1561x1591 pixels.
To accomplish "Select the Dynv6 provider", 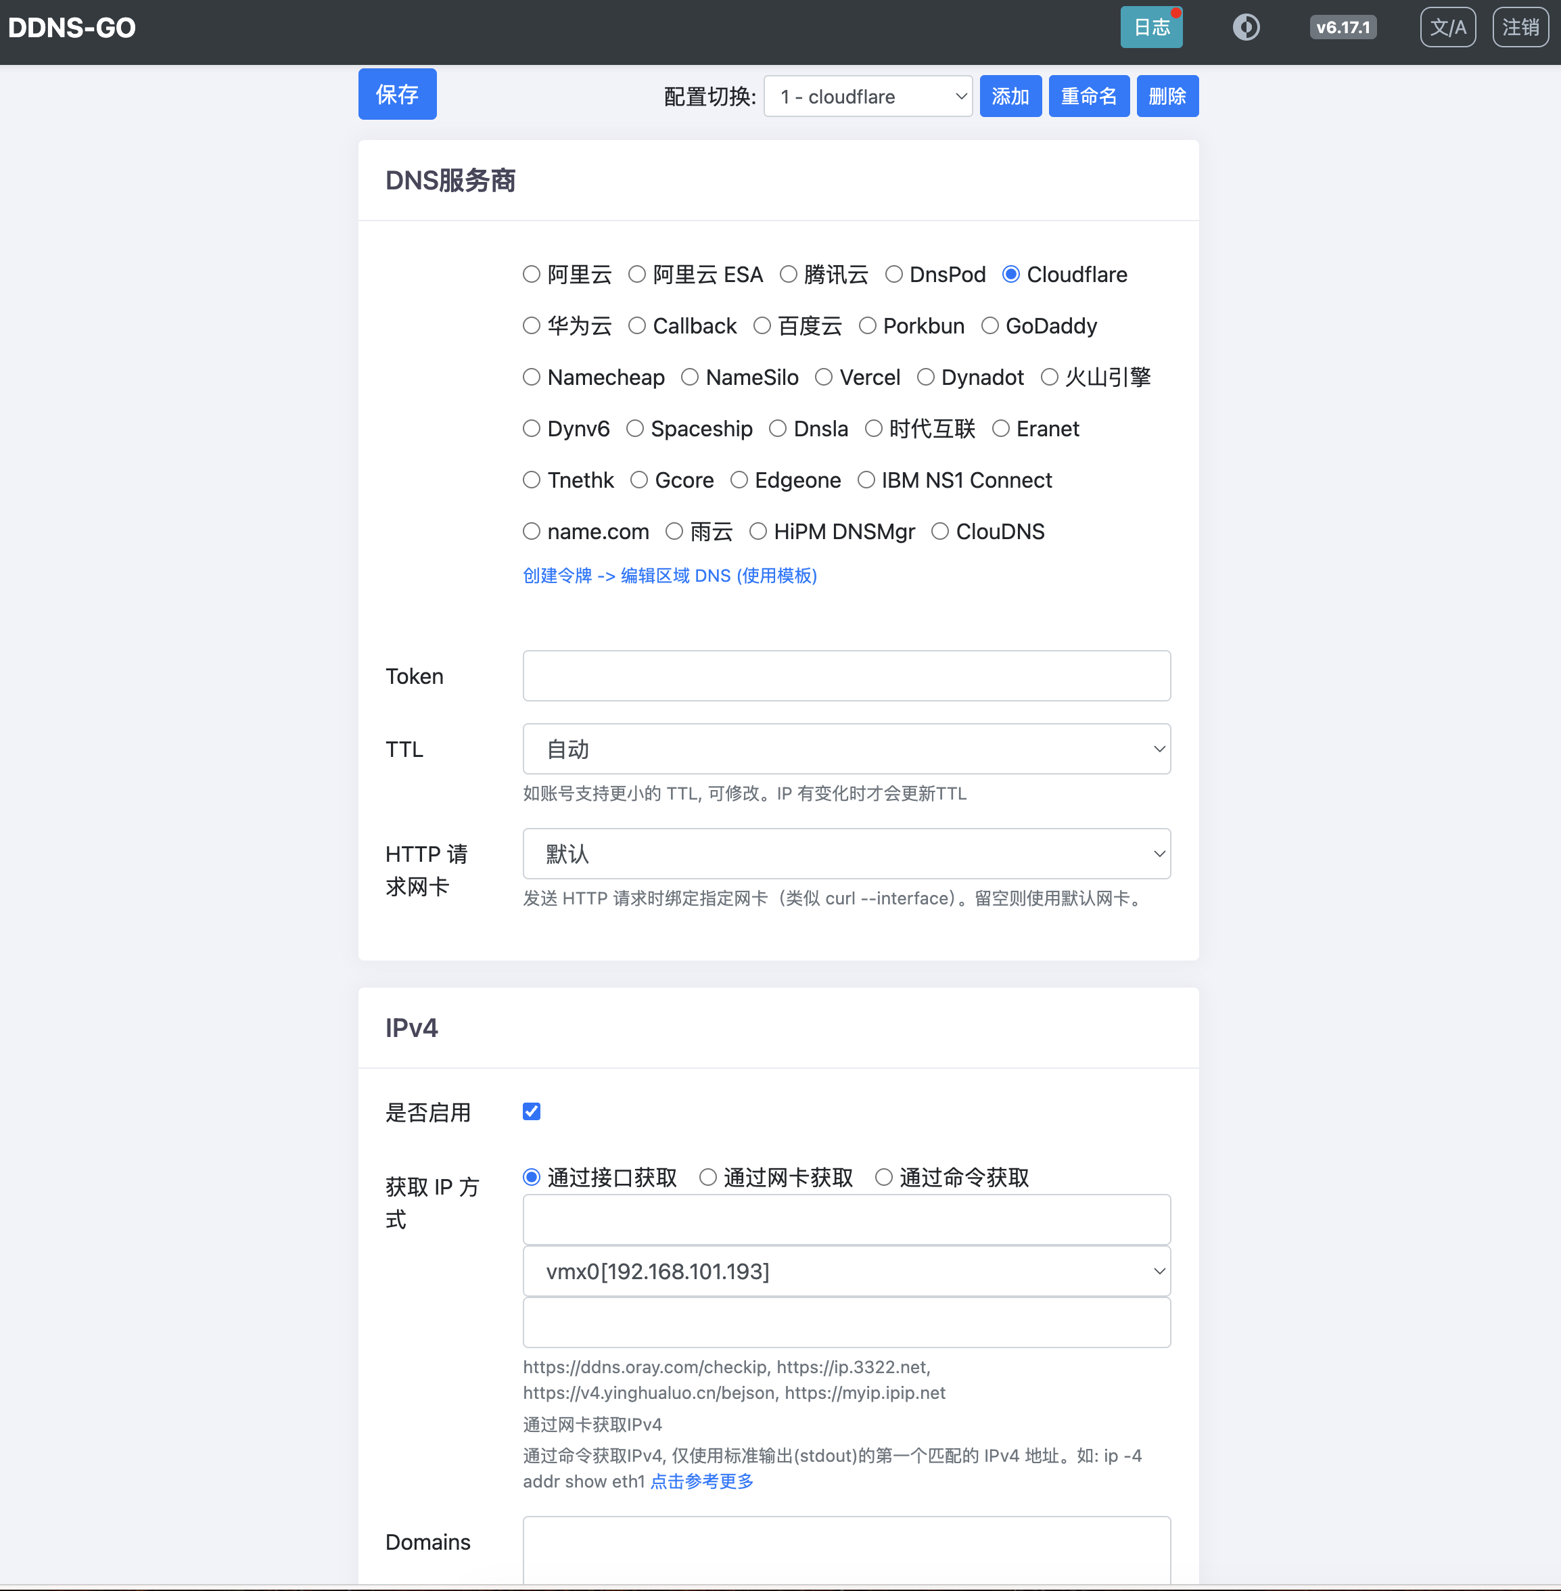I will 531,429.
